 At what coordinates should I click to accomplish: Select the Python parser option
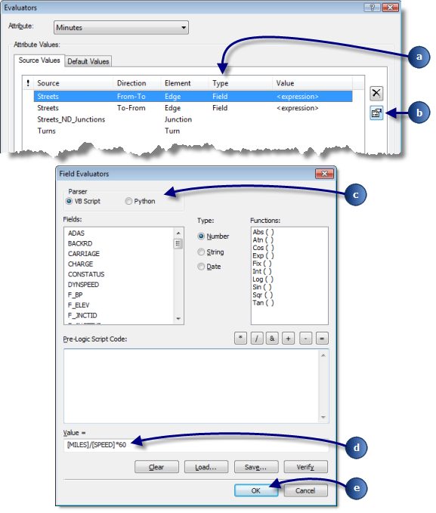tap(128, 201)
